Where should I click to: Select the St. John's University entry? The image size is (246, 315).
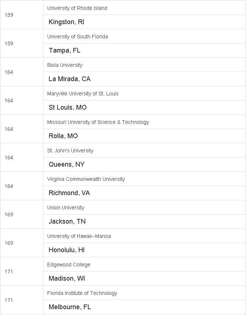[x=70, y=151]
